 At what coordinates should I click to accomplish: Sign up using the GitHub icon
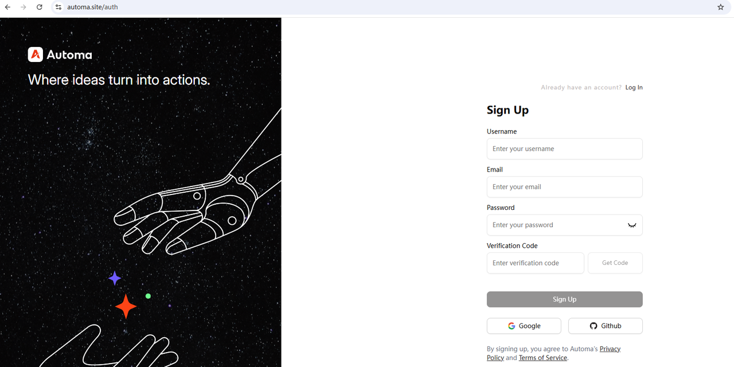593,326
